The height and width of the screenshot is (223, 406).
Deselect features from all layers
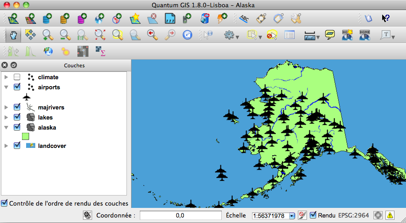[272, 35]
